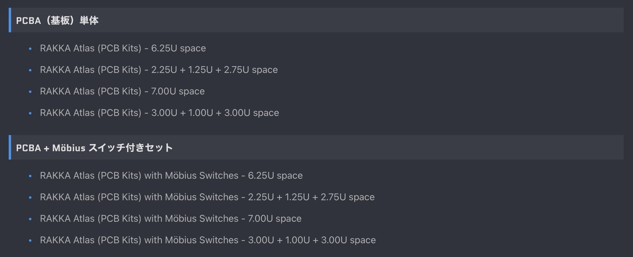633x257 pixels.
Task: Choose the PCB Kits 7.00U space item without switches
Action: pos(122,91)
